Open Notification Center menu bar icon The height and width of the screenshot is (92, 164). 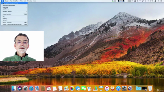tap(161, 1)
